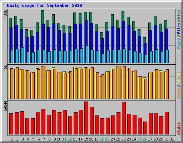The height and width of the screenshot is (143, 183).
Task: Click the day 31 axis label
Action: tap(172, 139)
